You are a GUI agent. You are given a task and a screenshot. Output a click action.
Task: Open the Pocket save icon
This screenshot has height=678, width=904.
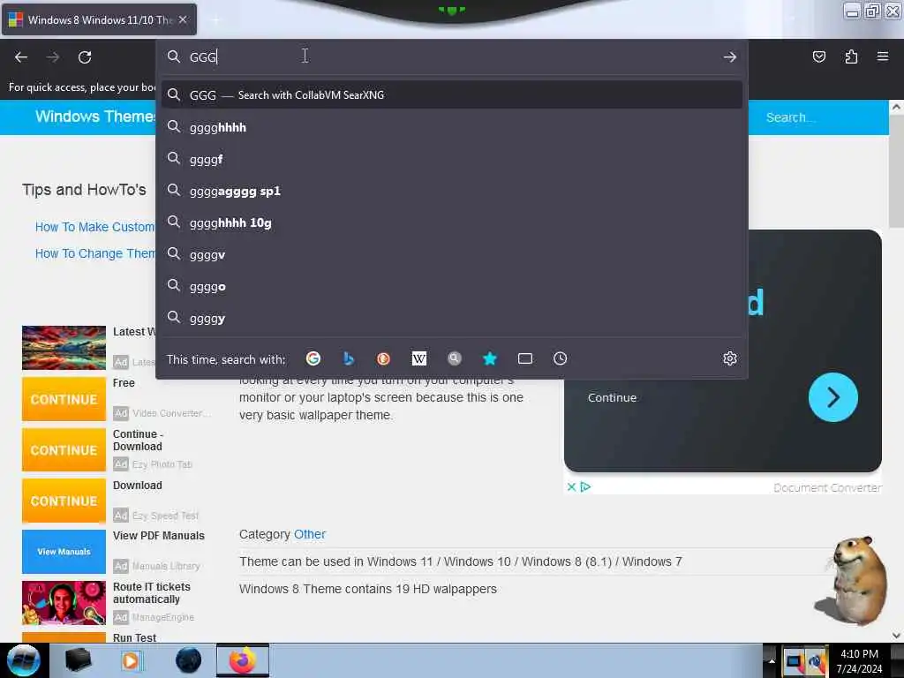818,56
